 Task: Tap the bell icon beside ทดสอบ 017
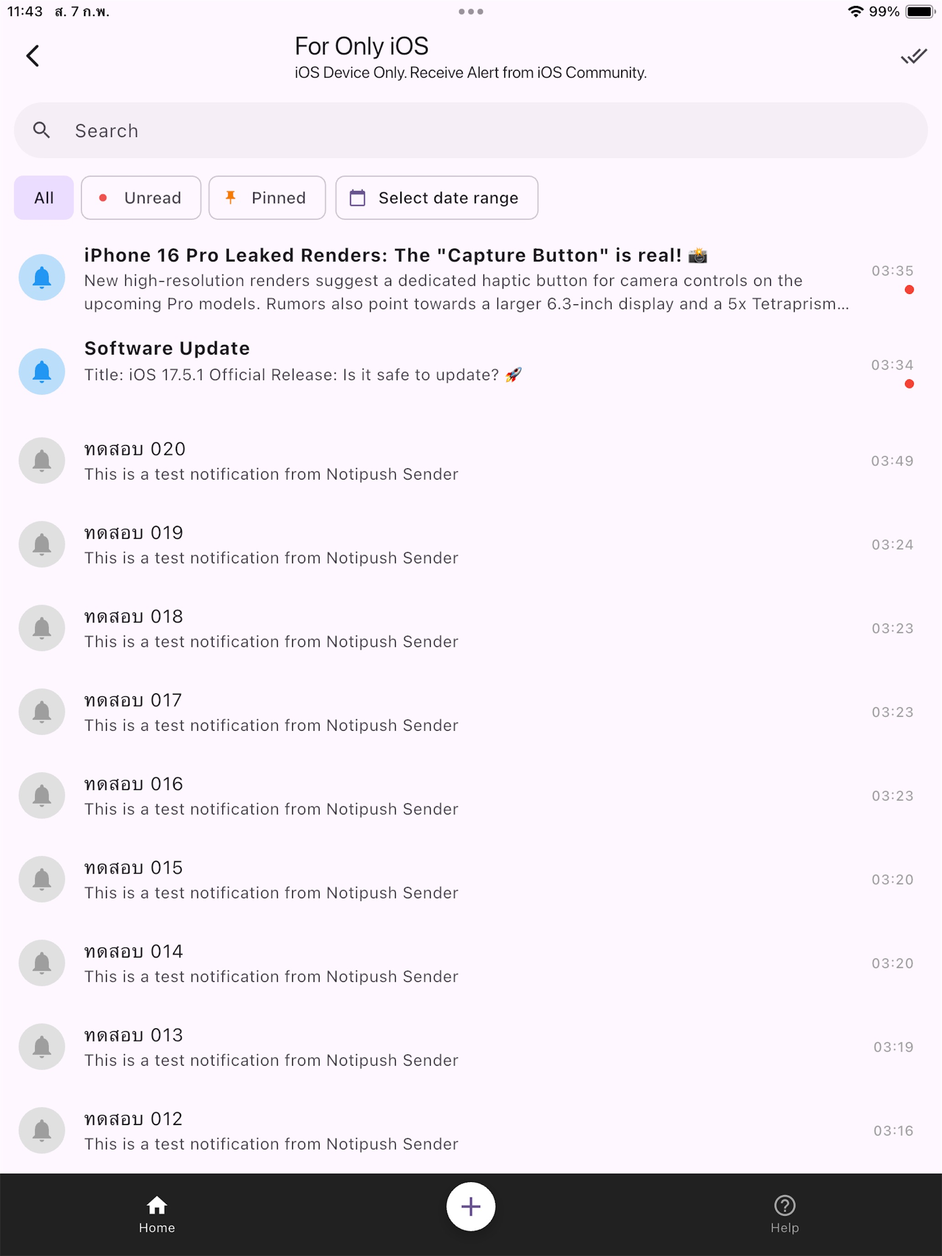pos(42,712)
